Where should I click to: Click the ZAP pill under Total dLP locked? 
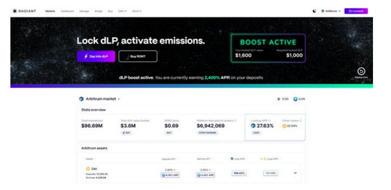tap(126, 133)
